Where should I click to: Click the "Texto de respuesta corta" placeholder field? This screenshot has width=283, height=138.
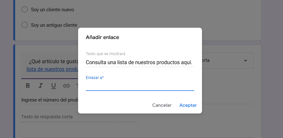(47, 117)
